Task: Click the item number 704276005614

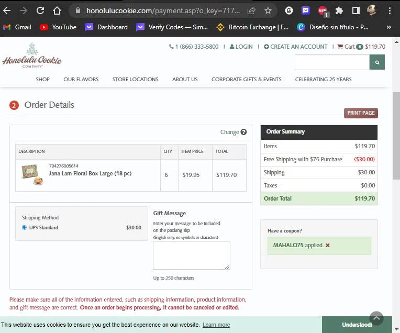Action: click(64, 166)
